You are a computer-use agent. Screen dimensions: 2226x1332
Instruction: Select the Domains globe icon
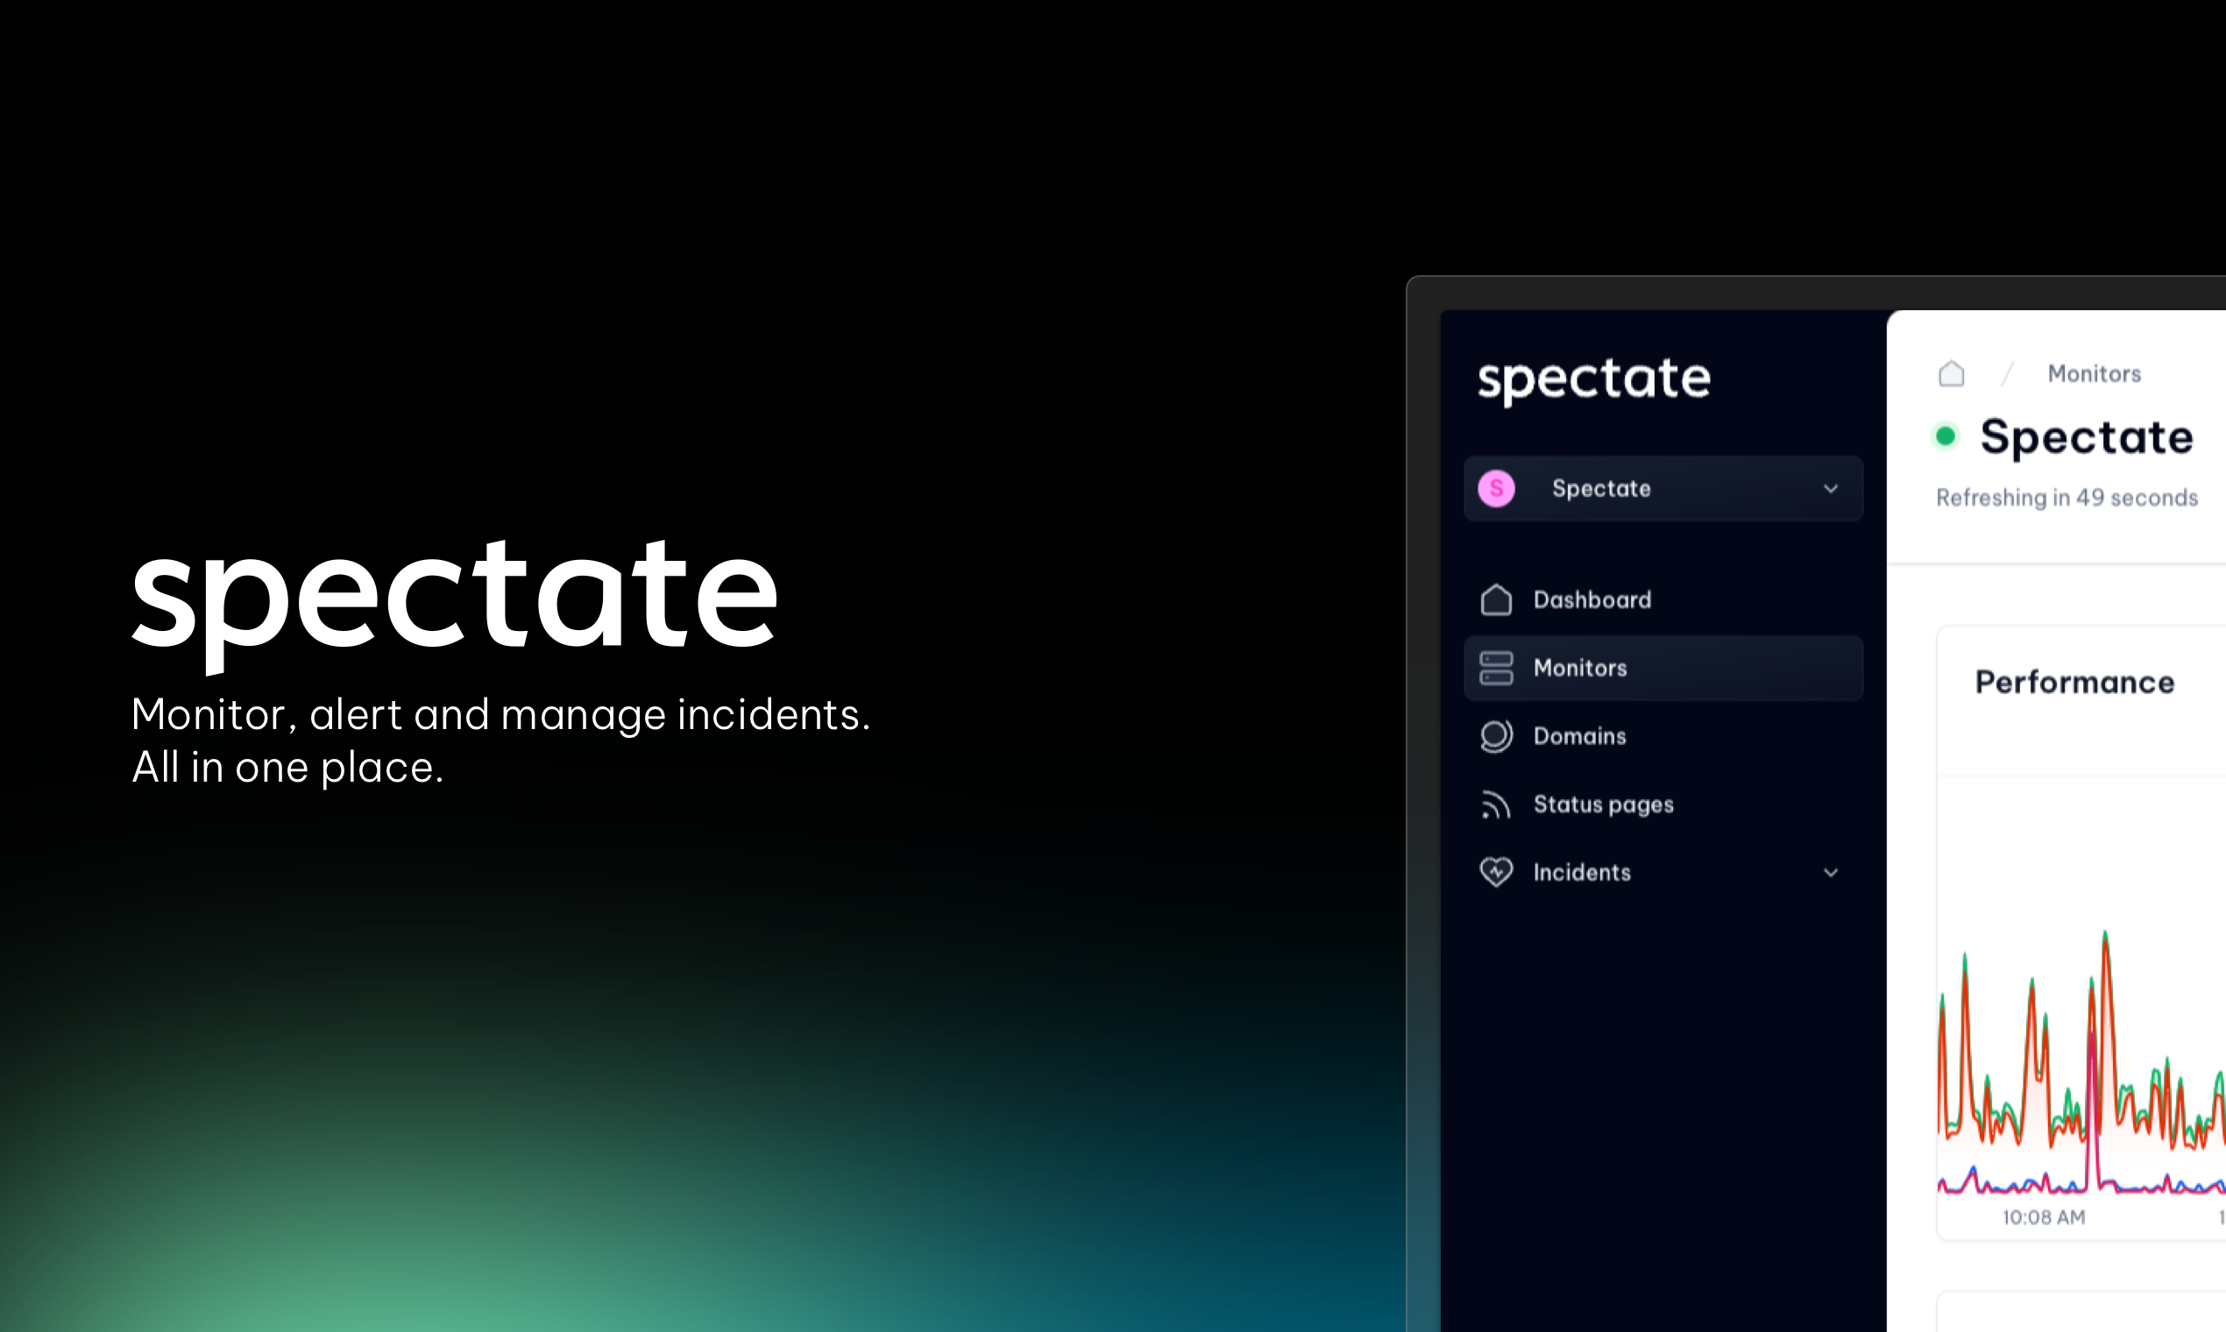tap(1495, 736)
